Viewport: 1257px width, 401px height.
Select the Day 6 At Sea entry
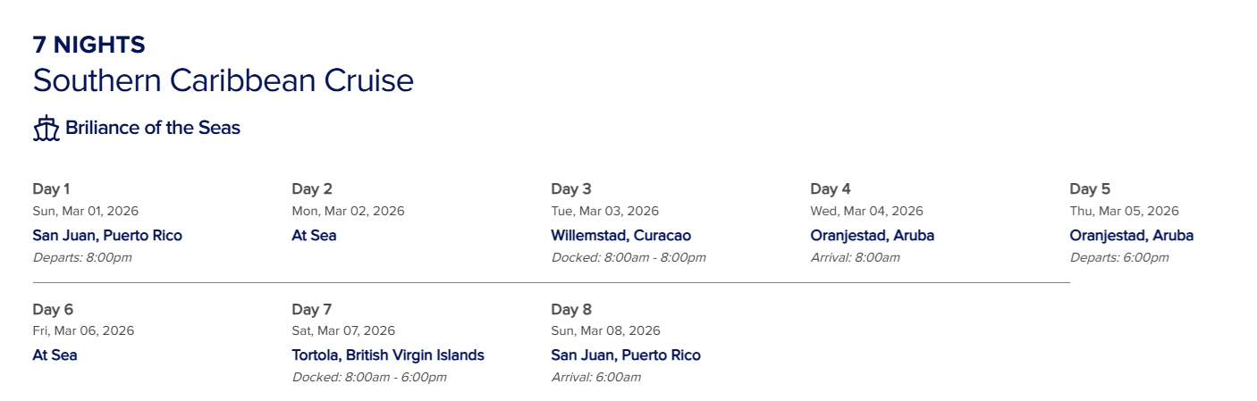(55, 355)
